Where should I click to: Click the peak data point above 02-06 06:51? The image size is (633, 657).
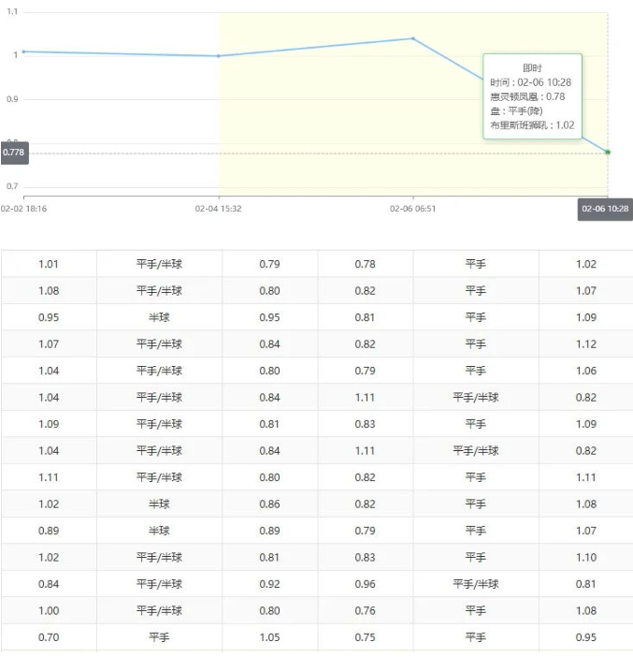(x=413, y=38)
